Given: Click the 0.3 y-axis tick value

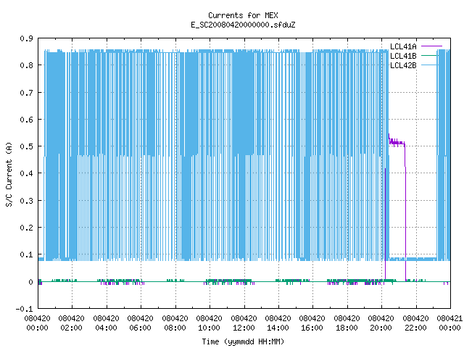Looking at the screenshot, I should tap(27, 201).
